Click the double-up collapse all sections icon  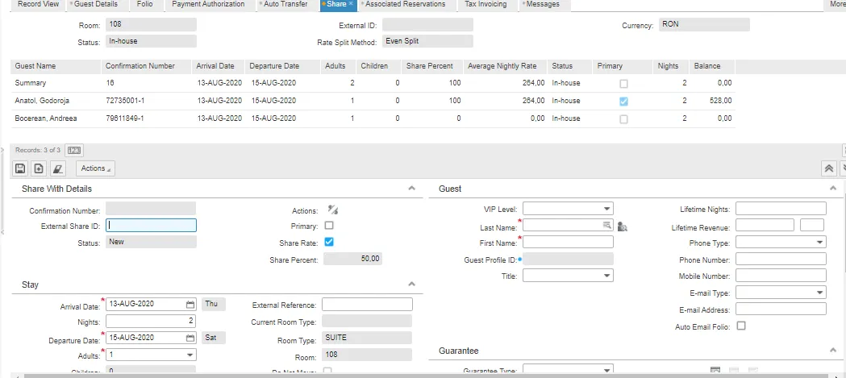(829, 168)
